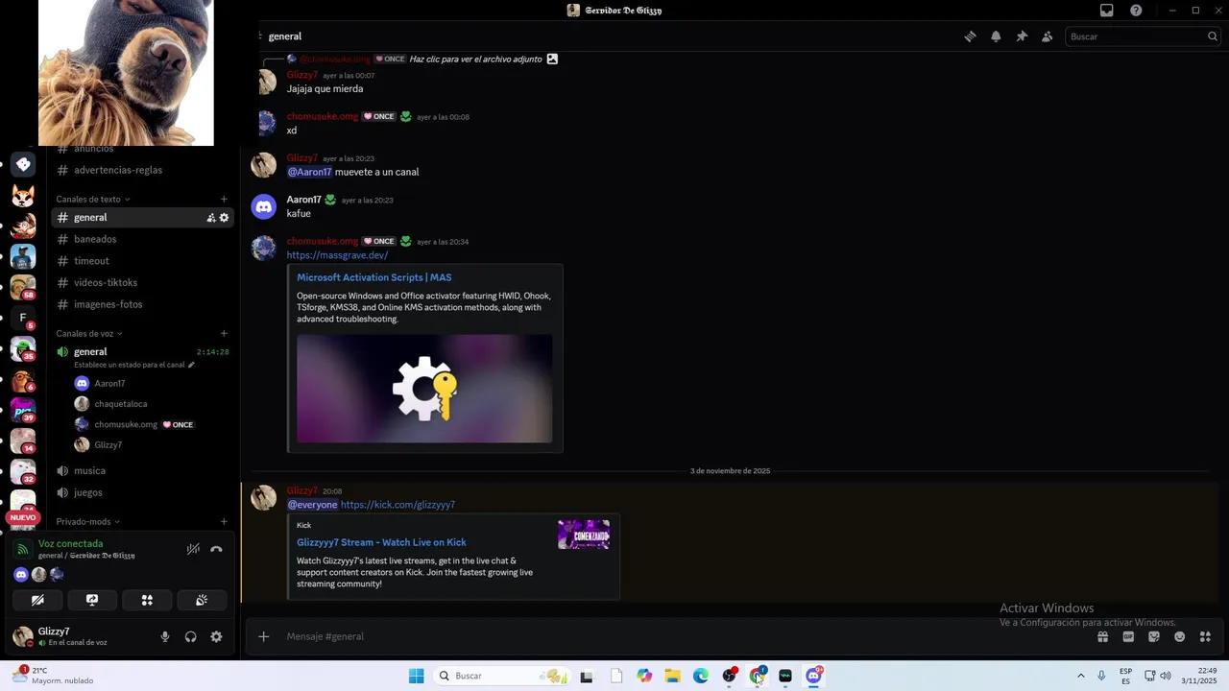Disconnect from voice with hang-up icon
The height and width of the screenshot is (691, 1229).
pos(216,549)
